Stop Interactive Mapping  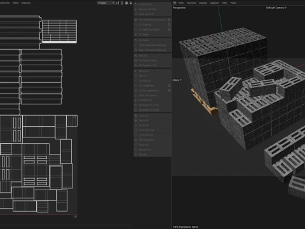tap(152, 50)
